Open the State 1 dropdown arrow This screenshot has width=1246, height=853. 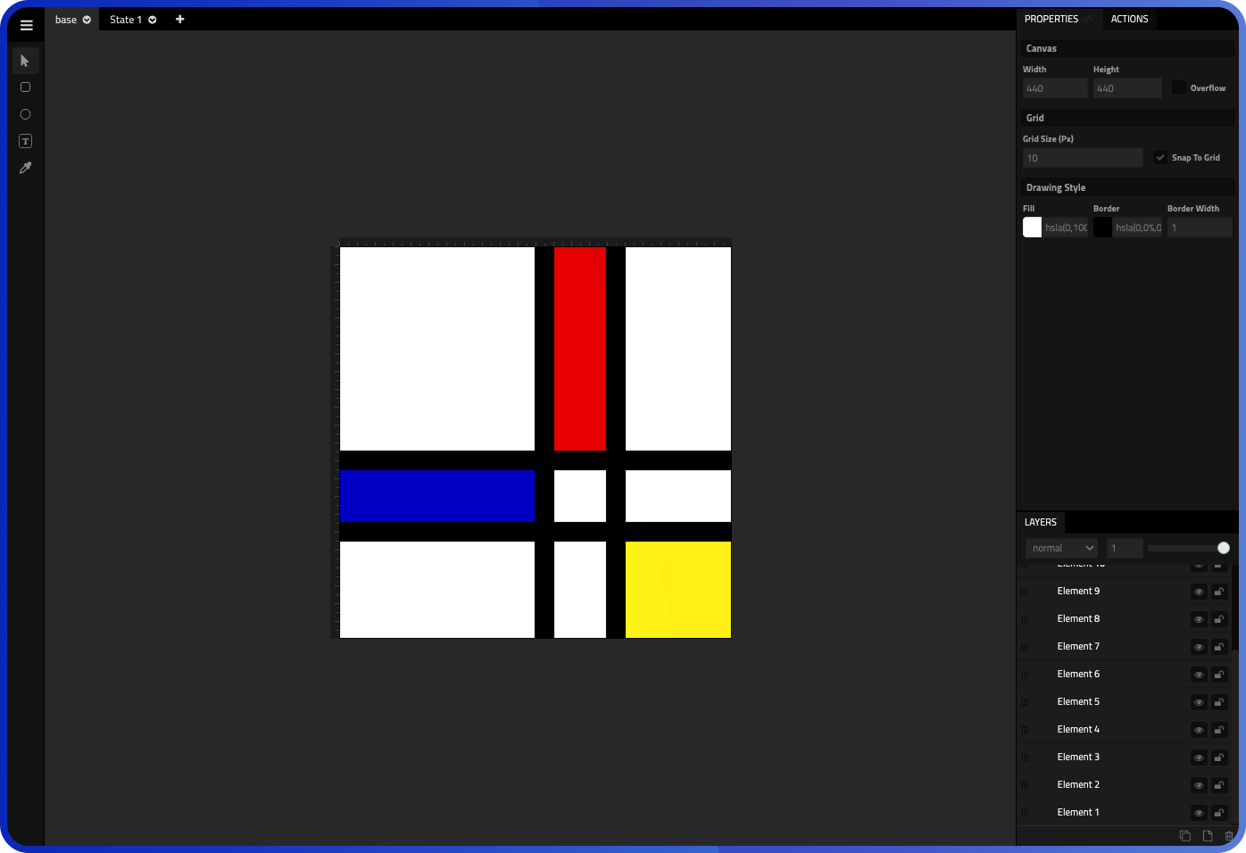point(153,20)
